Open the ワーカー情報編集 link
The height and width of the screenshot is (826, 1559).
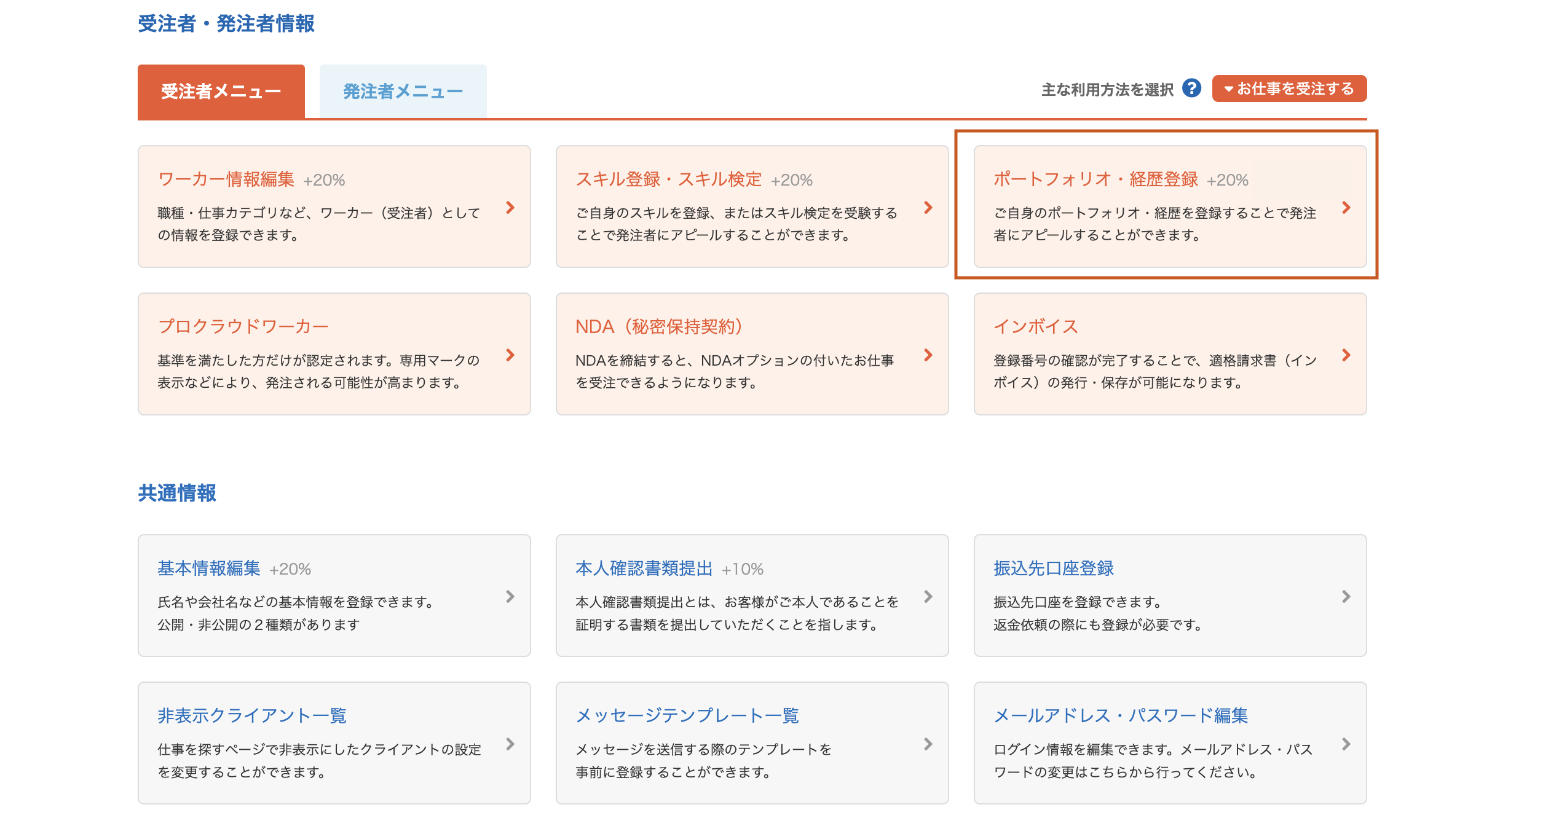pos(226,179)
